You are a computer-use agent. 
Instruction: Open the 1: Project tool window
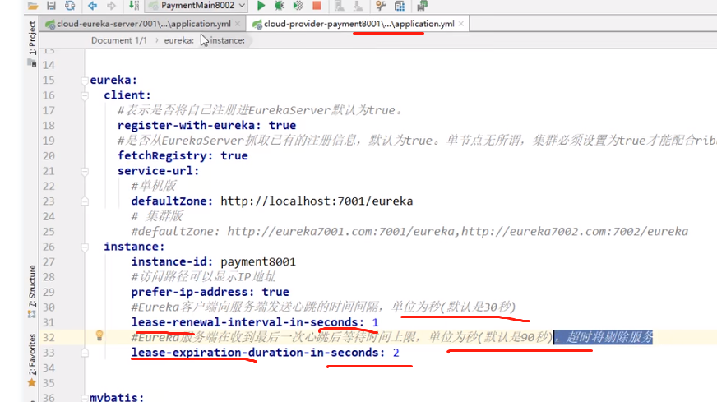[x=31, y=38]
